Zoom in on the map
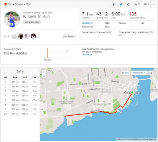 click(44, 72)
